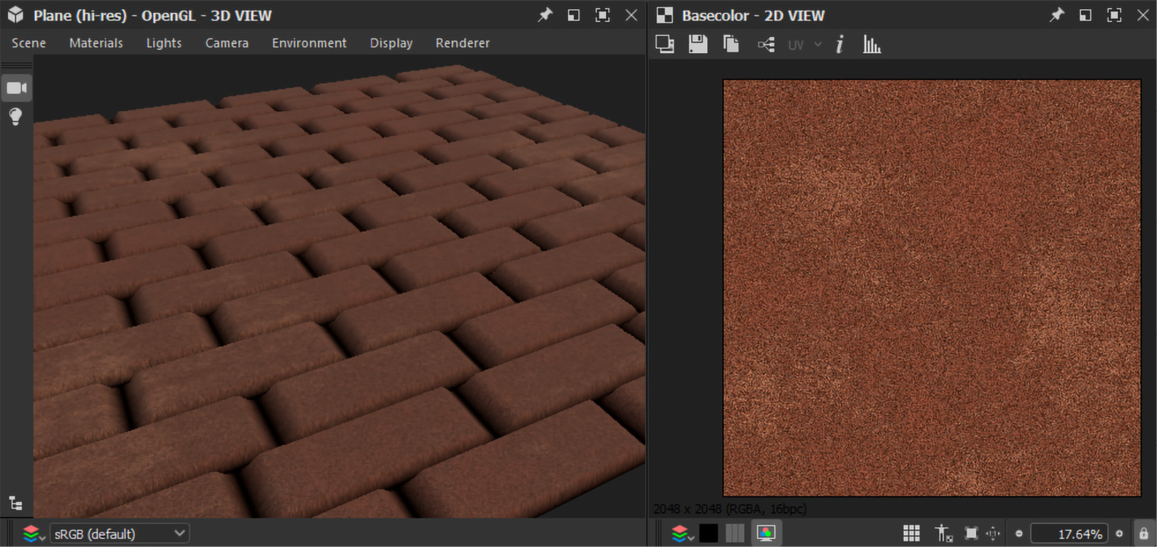Zoom out with the minus button
The width and height of the screenshot is (1157, 547).
click(x=1019, y=534)
